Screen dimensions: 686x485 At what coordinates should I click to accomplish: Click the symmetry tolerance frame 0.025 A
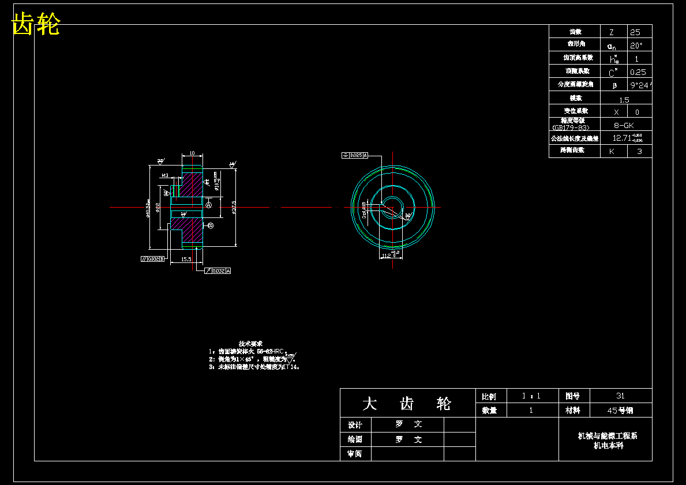[x=355, y=155]
